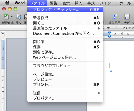Click the 新規作成 toolbar icon
Image resolution: width=134 pixels, height=111 pixels.
click(x=6, y=17)
